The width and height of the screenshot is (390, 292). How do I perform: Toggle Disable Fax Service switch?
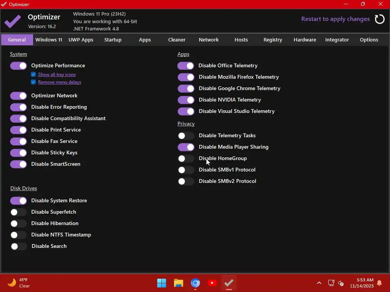(18, 141)
